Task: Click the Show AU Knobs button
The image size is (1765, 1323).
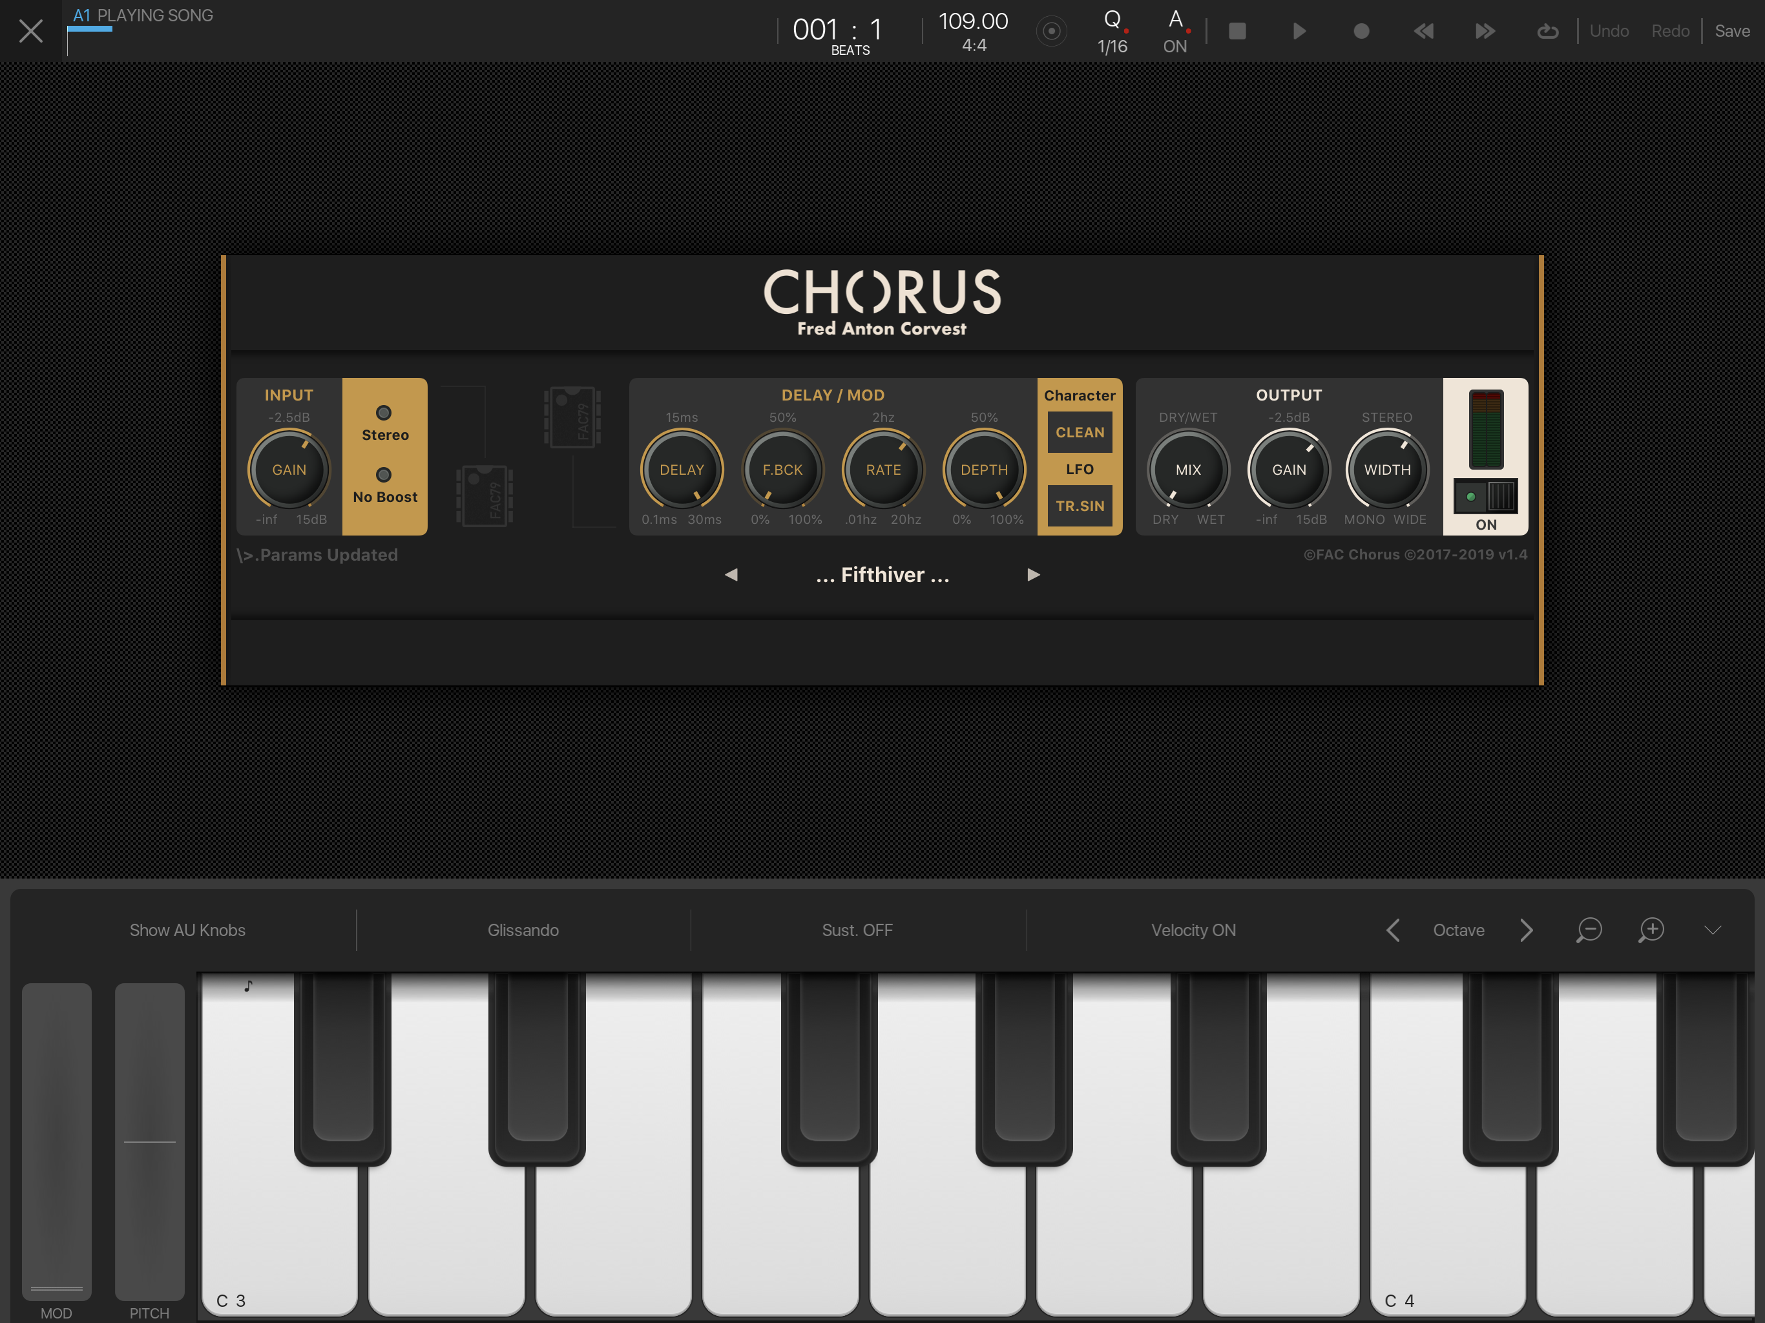Action: (187, 930)
